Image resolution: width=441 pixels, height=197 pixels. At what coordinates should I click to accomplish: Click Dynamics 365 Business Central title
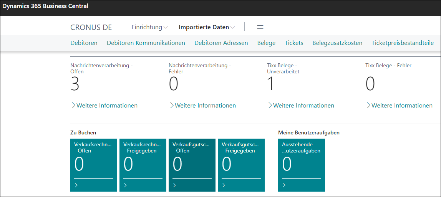[45, 6]
